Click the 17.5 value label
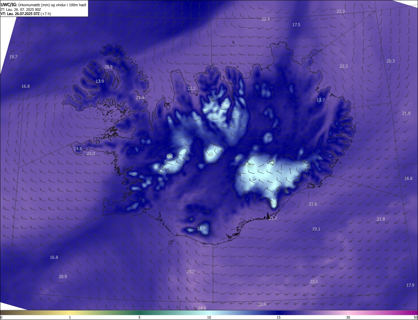 [x=296, y=25]
